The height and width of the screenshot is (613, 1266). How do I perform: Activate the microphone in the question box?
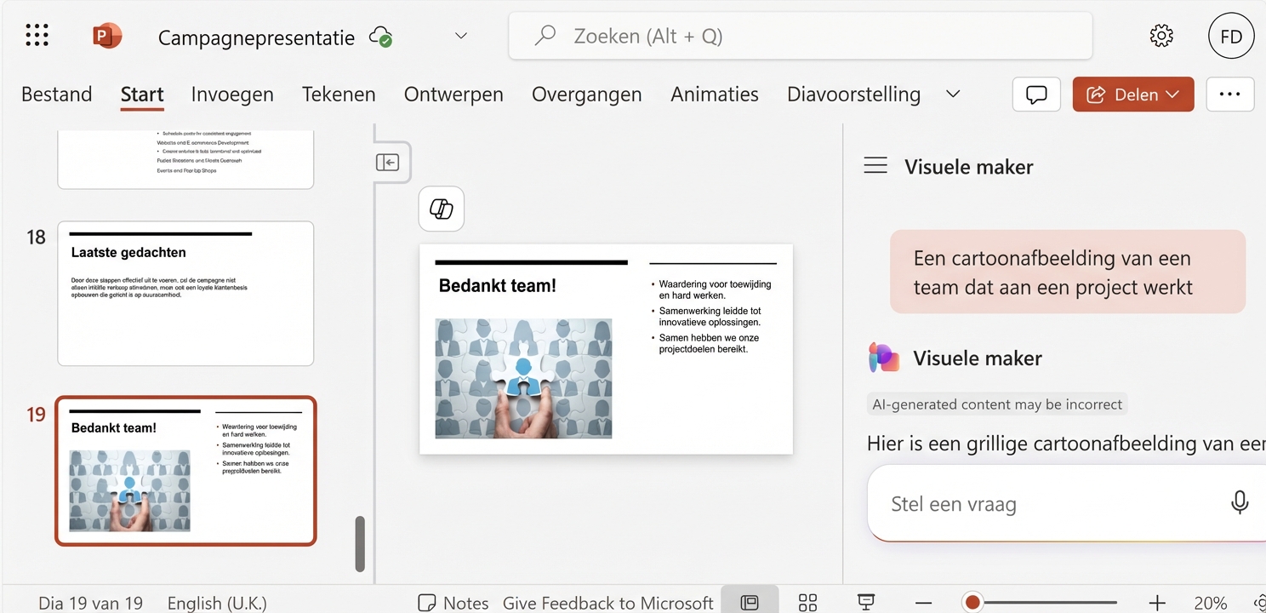point(1240,502)
